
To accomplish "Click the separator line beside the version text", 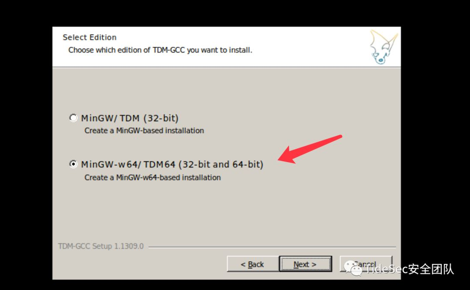I will (x=272, y=247).
